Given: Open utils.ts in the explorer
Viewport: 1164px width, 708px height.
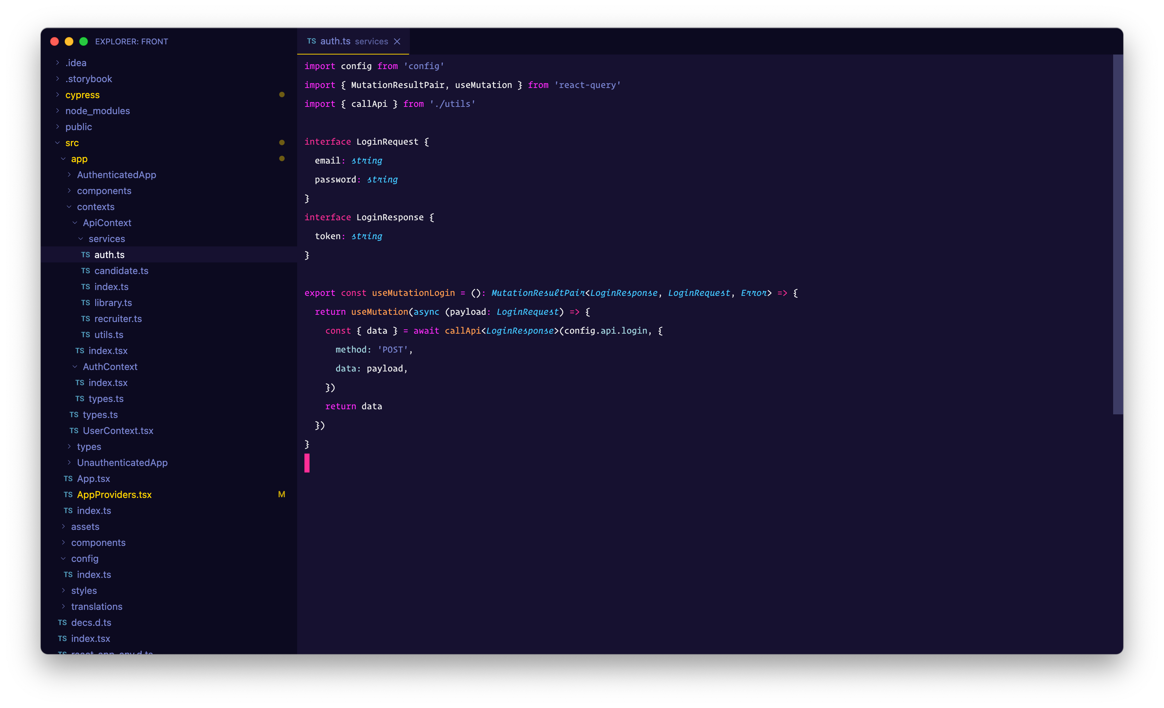Looking at the screenshot, I should 109,335.
